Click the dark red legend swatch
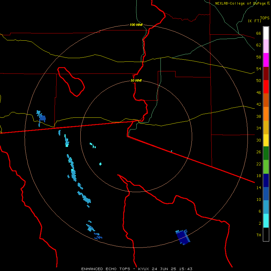 tap(266, 73)
